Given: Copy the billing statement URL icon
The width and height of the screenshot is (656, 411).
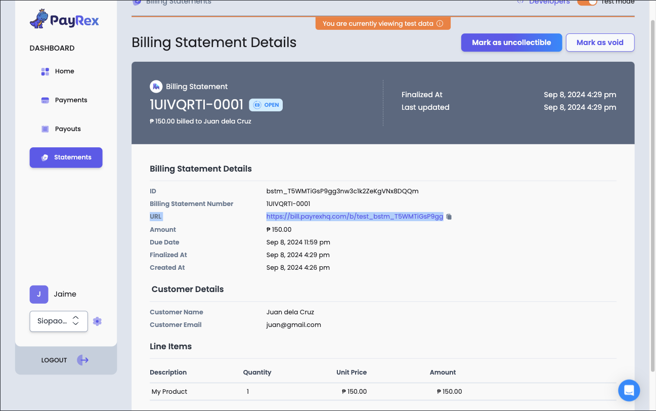Looking at the screenshot, I should [449, 216].
